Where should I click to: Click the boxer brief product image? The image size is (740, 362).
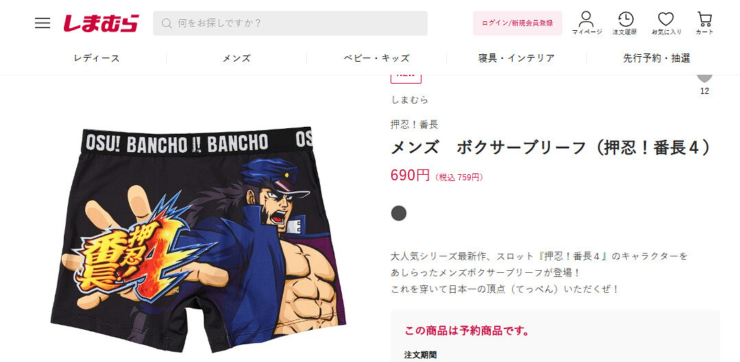click(198, 239)
